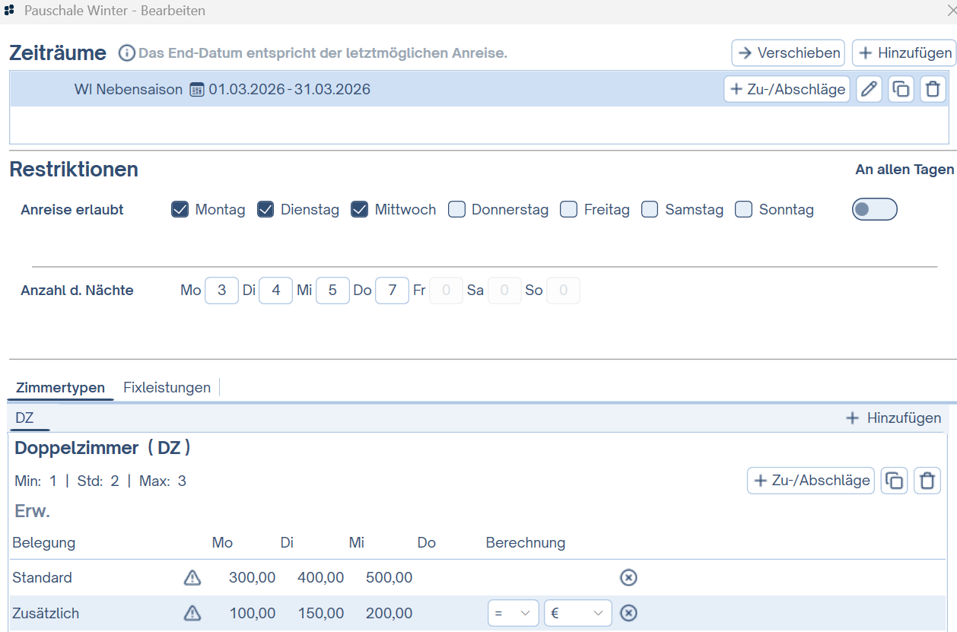The image size is (957, 632).
Task: Remove the Standard occupancy row
Action: click(628, 578)
